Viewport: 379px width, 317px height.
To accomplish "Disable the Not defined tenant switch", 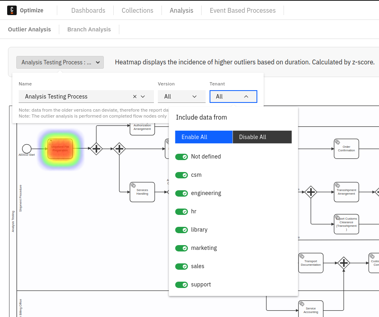I will point(181,157).
